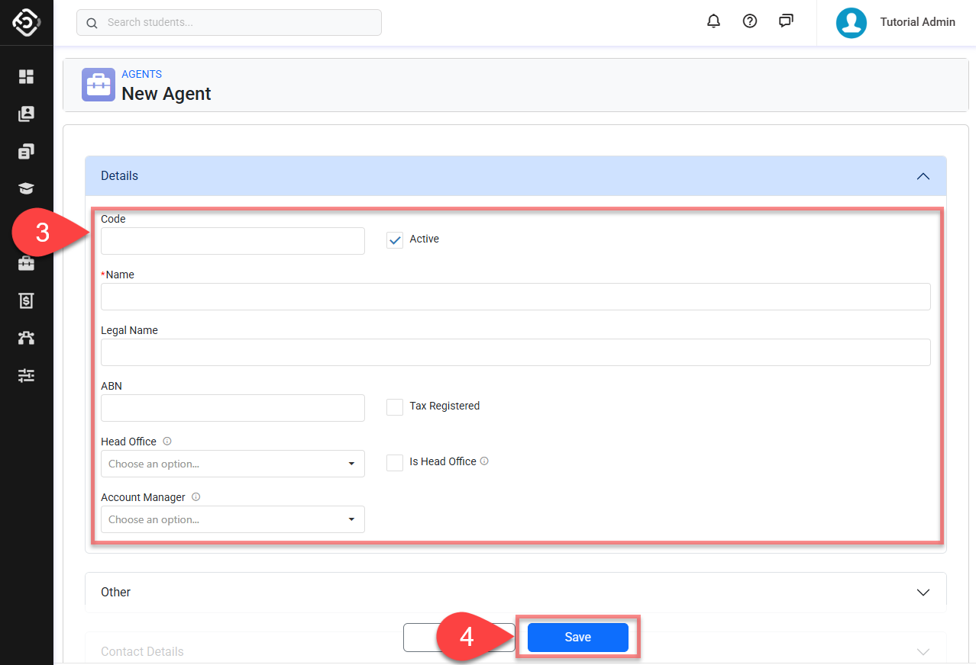976x665 pixels.
Task: Click the graduation cap sidebar icon
Action: click(x=27, y=188)
